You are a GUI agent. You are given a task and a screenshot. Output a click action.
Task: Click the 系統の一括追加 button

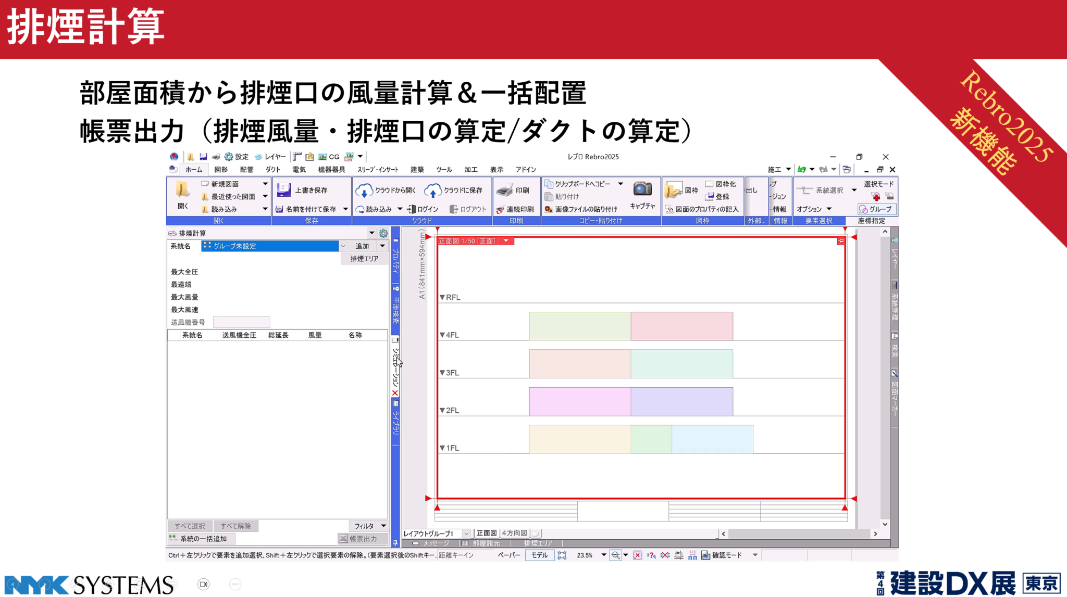pos(202,539)
